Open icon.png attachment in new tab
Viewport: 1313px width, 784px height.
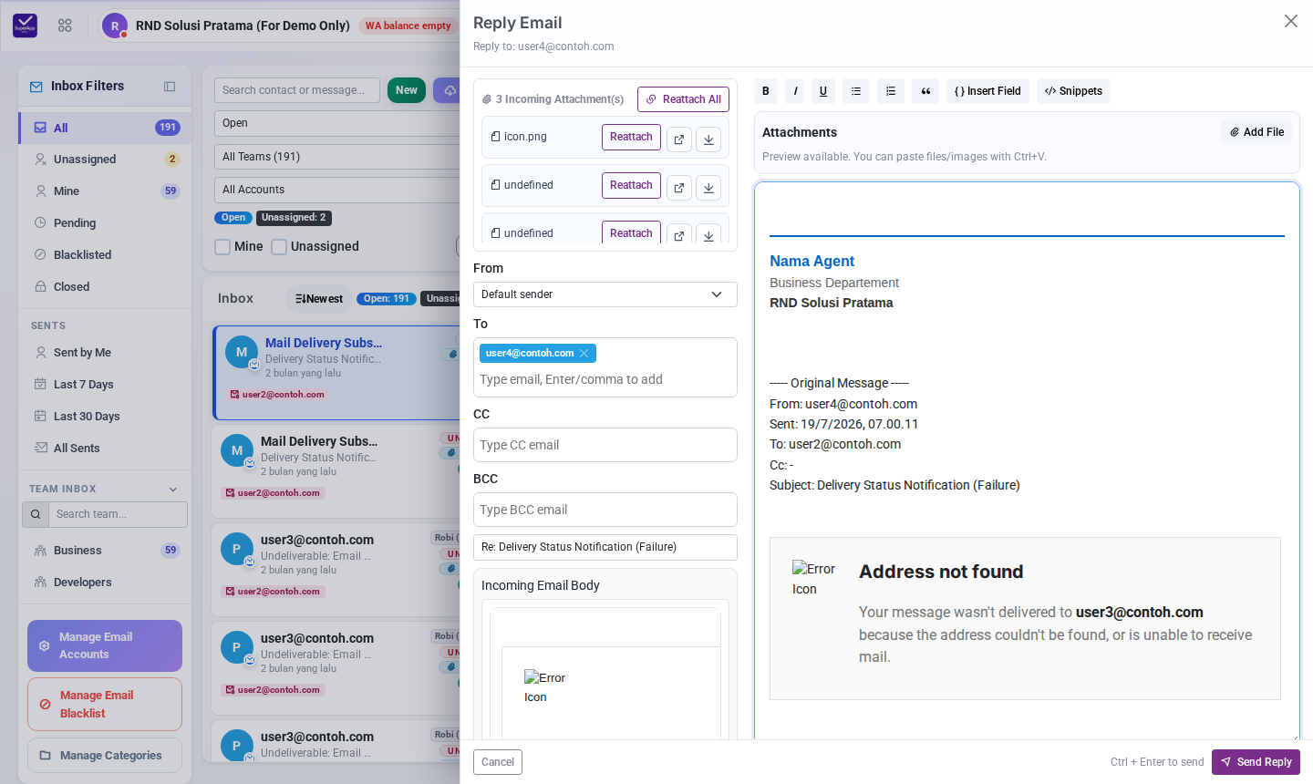(679, 139)
